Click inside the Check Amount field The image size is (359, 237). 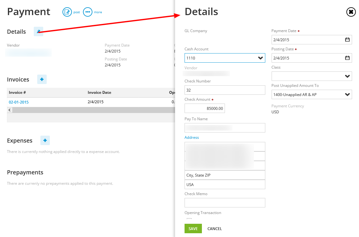tap(204, 108)
